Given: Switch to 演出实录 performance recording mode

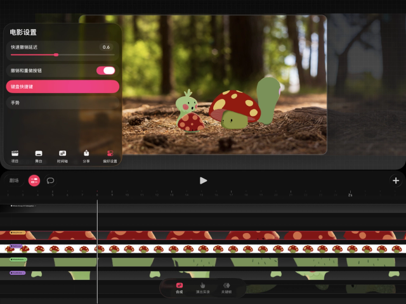Looking at the screenshot, I should point(202,288).
